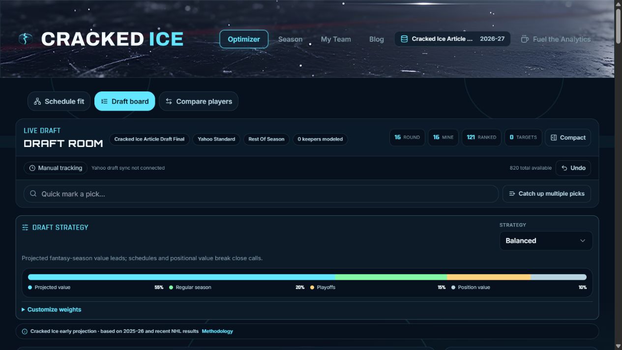Click the info icon beside early projection note

tap(25, 331)
